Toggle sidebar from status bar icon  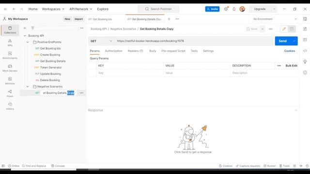[x=3, y=166]
